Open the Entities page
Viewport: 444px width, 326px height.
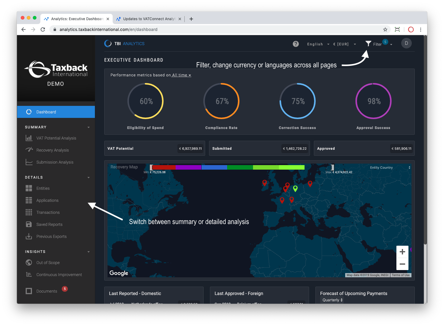pos(43,188)
